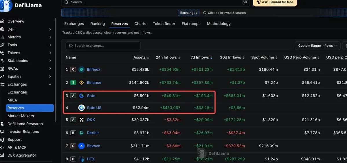Screen dimensions: 347x163
Task: Click the RWAs bank icon
Action: point(2,69)
